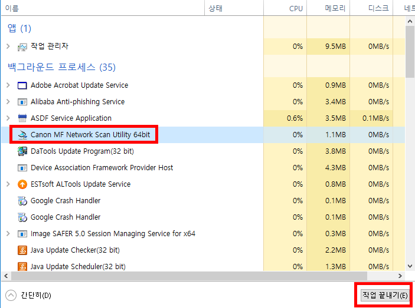This screenshot has width=415, height=308.
Task: Click the horizontal scrollbar thumb
Action: click(x=189, y=276)
